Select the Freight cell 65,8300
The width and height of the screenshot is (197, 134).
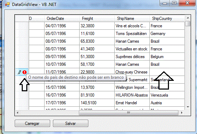97,41
